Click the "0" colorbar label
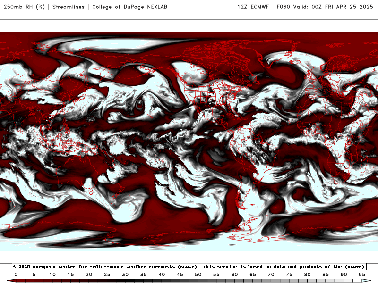The image size is (378, 283). (16, 275)
